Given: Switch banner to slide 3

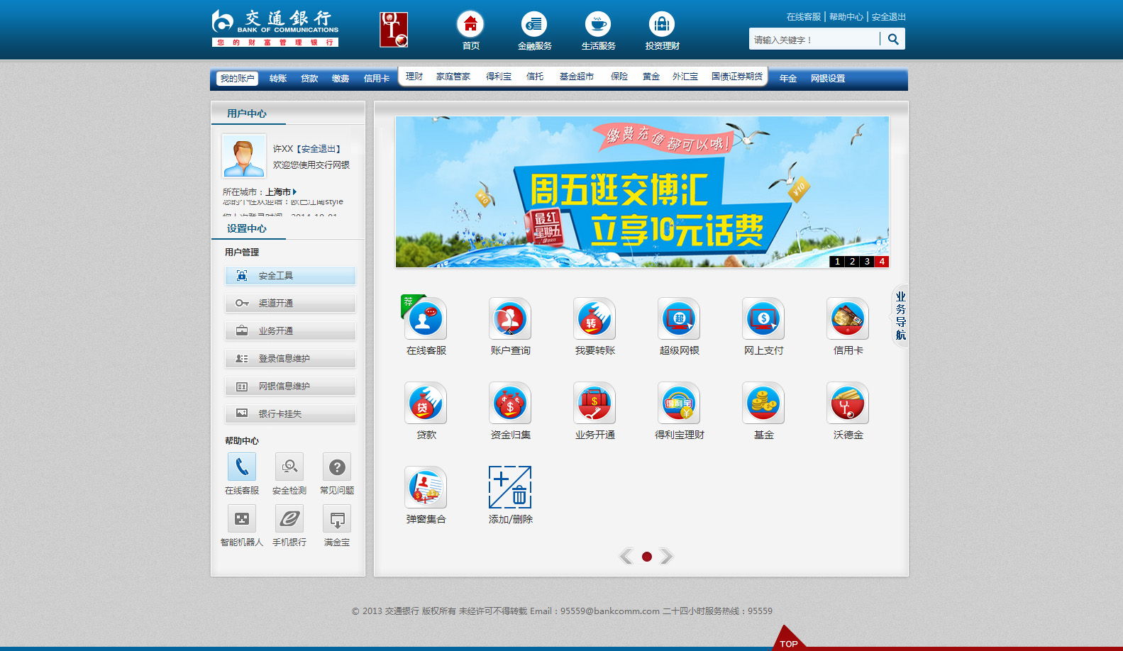Looking at the screenshot, I should (x=867, y=262).
